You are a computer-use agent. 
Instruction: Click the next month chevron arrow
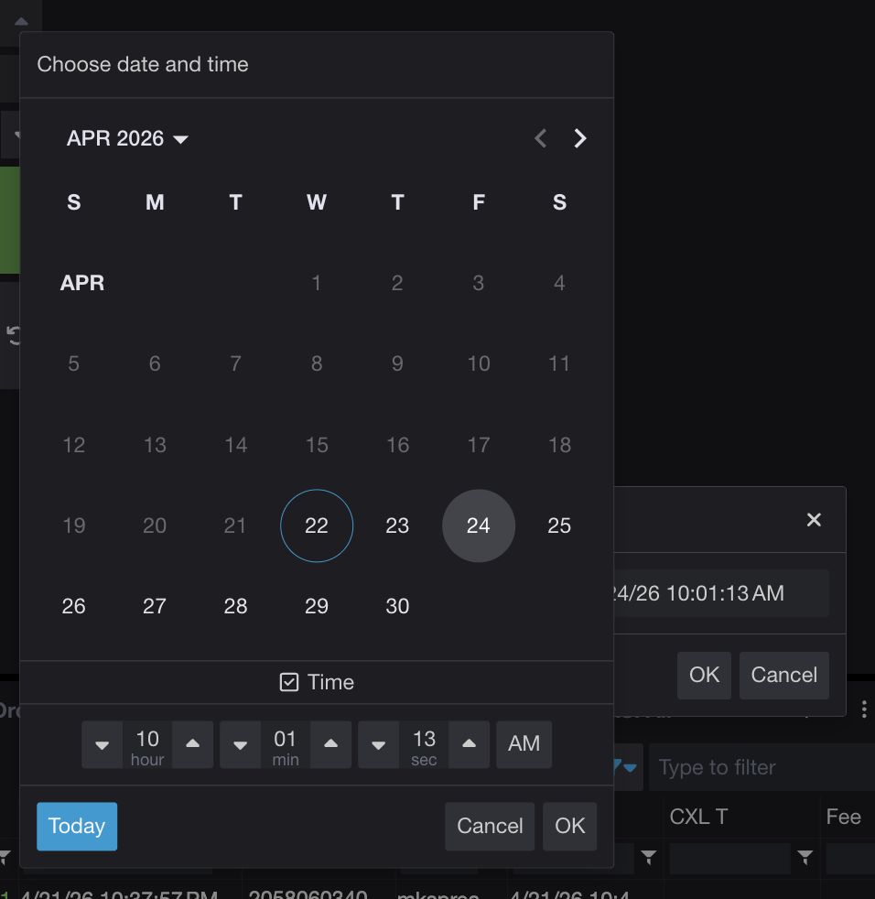pos(580,138)
